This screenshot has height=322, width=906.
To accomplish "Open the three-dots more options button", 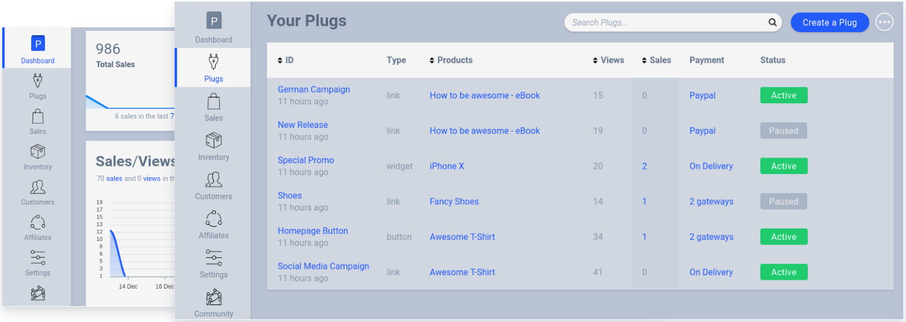I will pos(884,23).
